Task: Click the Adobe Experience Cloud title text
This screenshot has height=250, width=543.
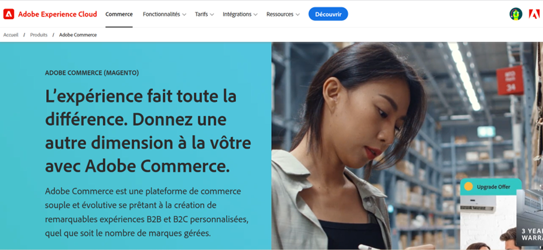Action: 57,14
